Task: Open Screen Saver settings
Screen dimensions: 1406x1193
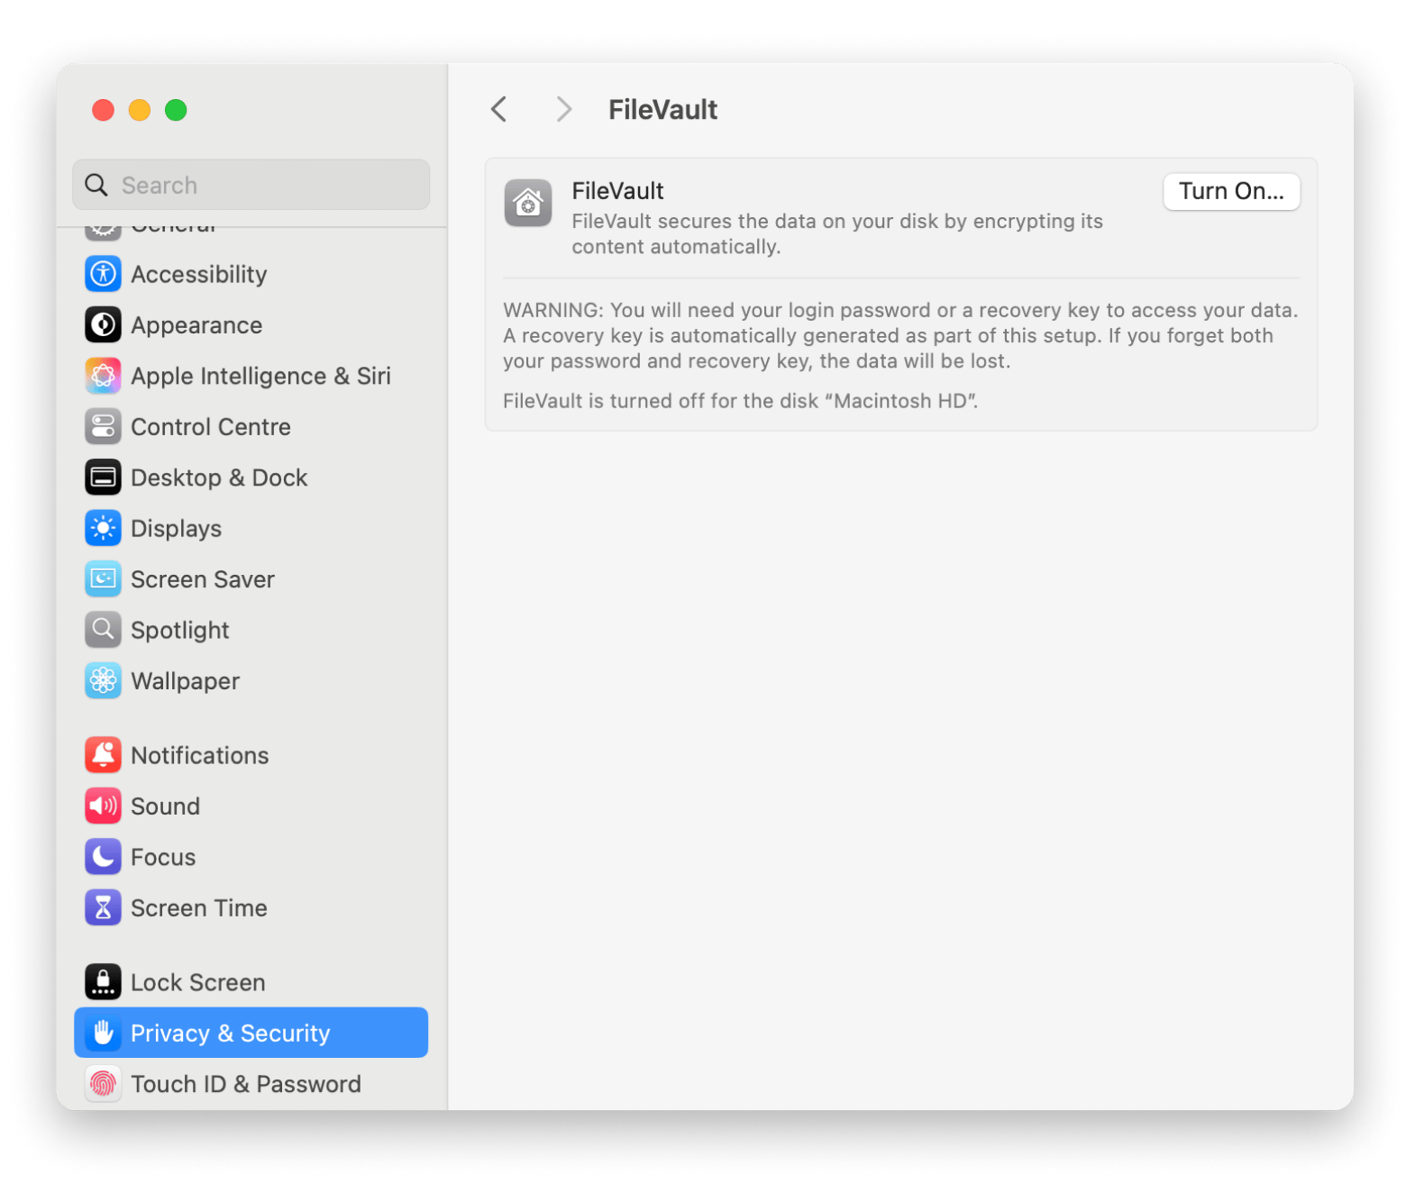Action: coord(251,579)
